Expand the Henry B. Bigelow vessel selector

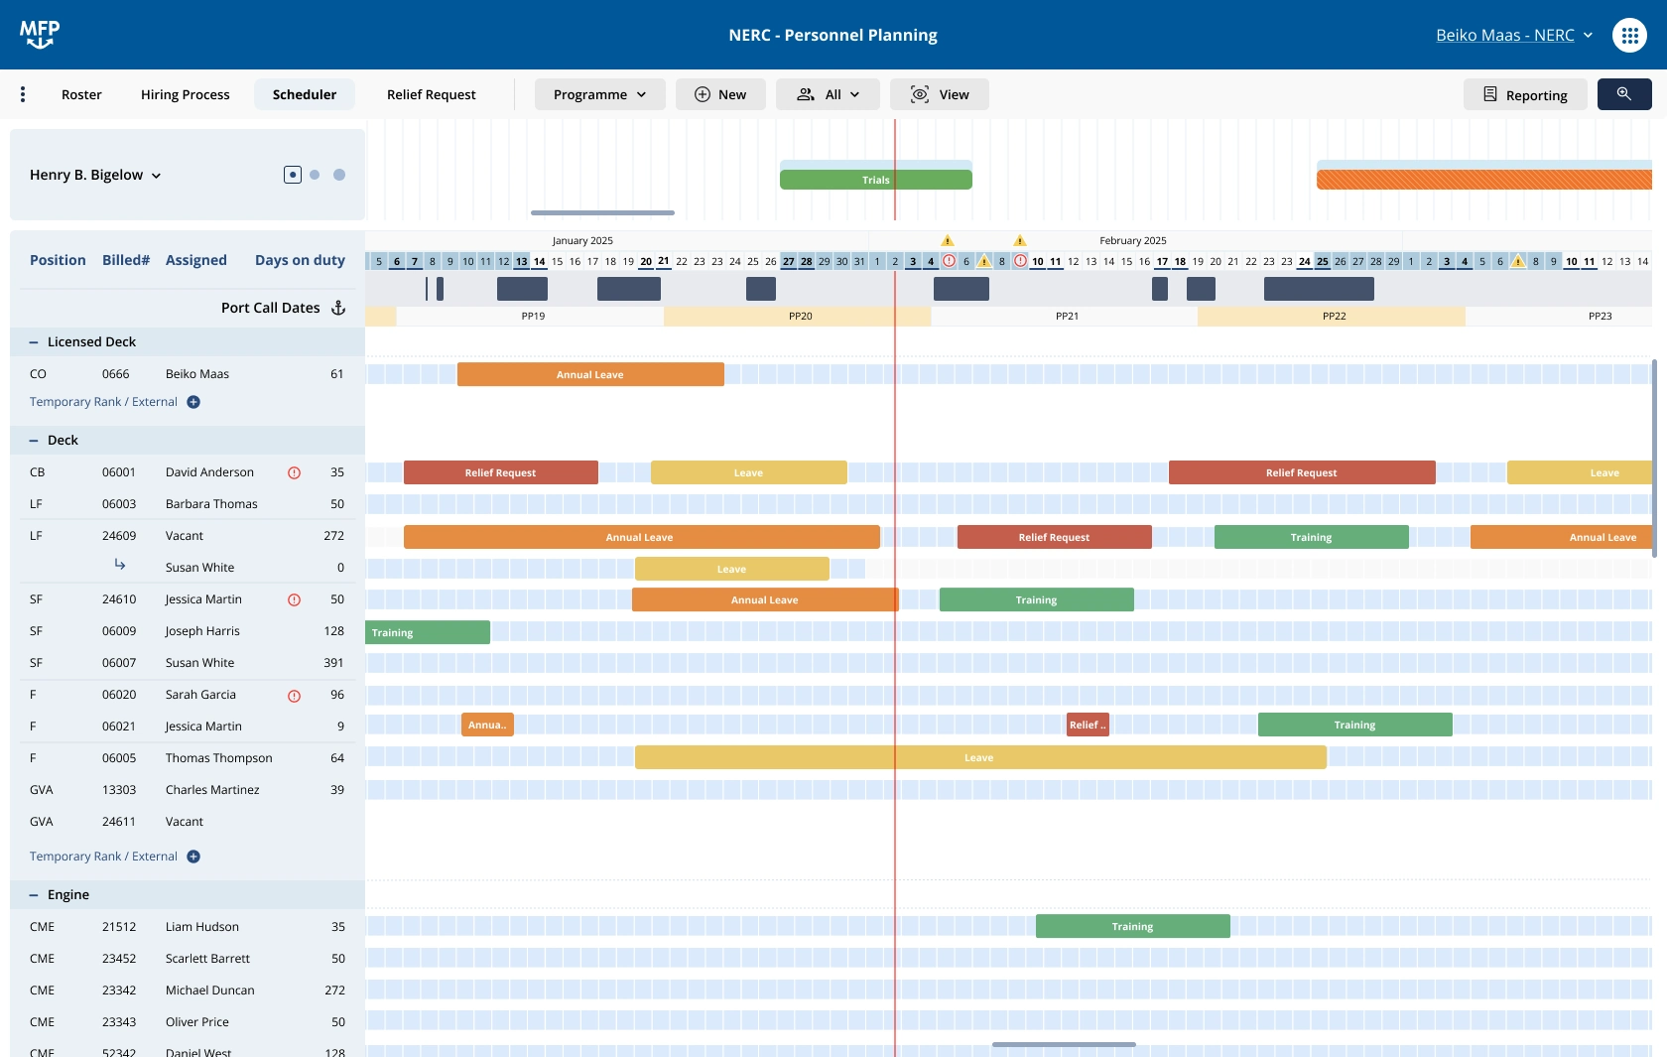click(95, 175)
